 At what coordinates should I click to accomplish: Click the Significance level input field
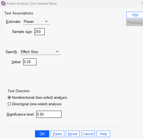click(49, 114)
